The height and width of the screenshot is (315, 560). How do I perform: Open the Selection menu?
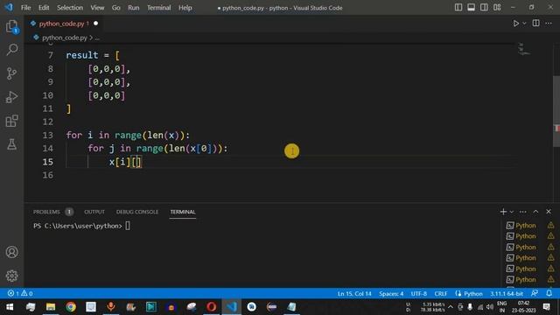(x=70, y=8)
